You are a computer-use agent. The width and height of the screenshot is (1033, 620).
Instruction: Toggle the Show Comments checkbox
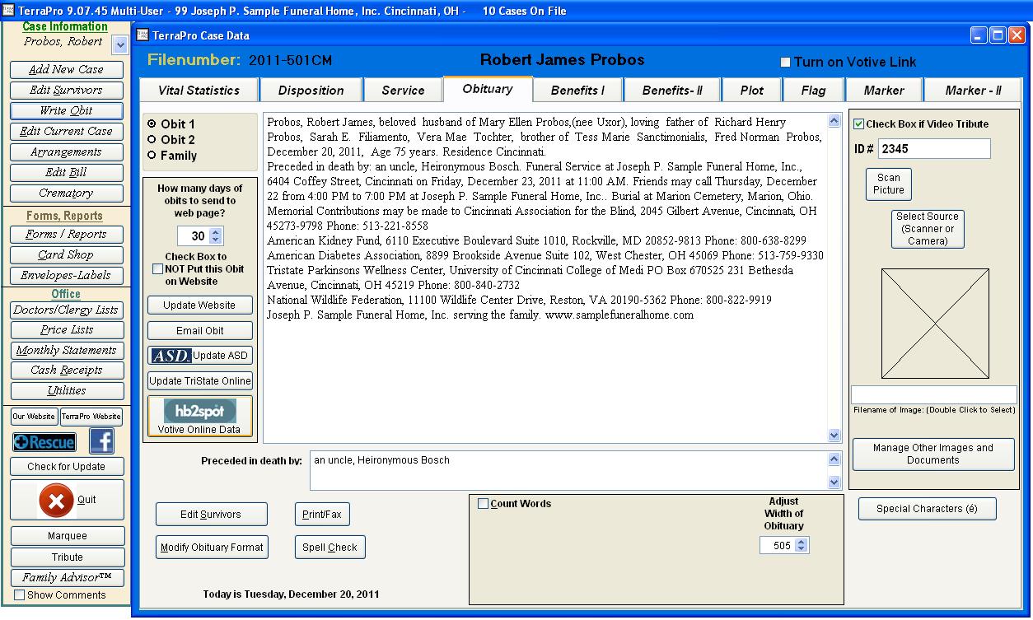click(x=20, y=594)
